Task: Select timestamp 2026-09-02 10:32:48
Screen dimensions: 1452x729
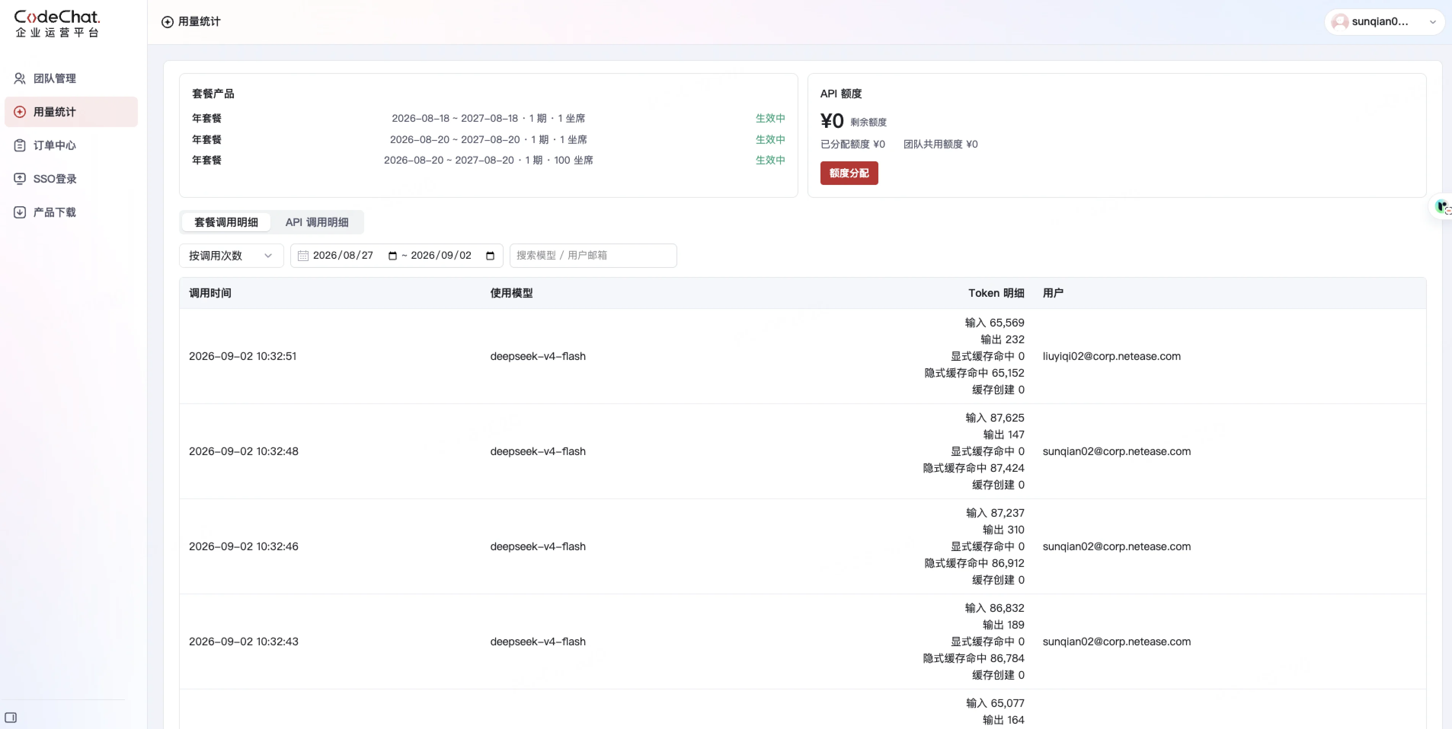Action: [x=243, y=452]
